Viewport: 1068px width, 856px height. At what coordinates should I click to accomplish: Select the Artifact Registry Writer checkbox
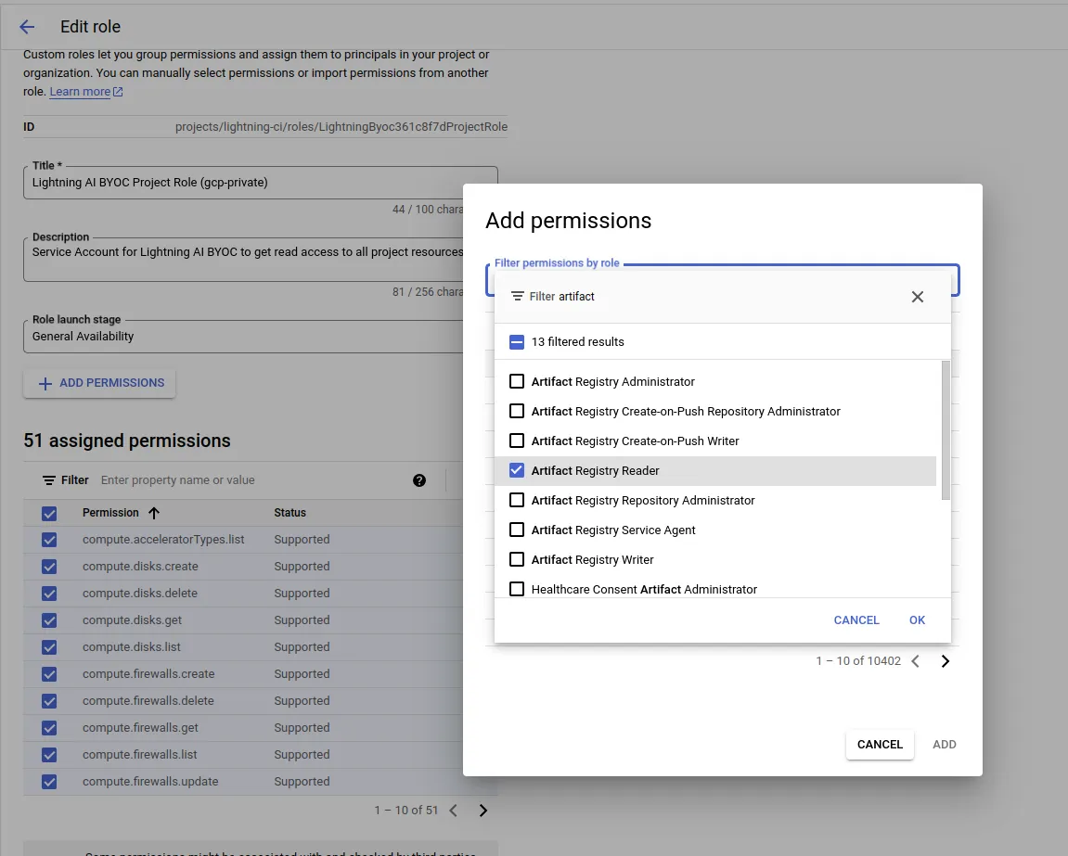coord(517,560)
